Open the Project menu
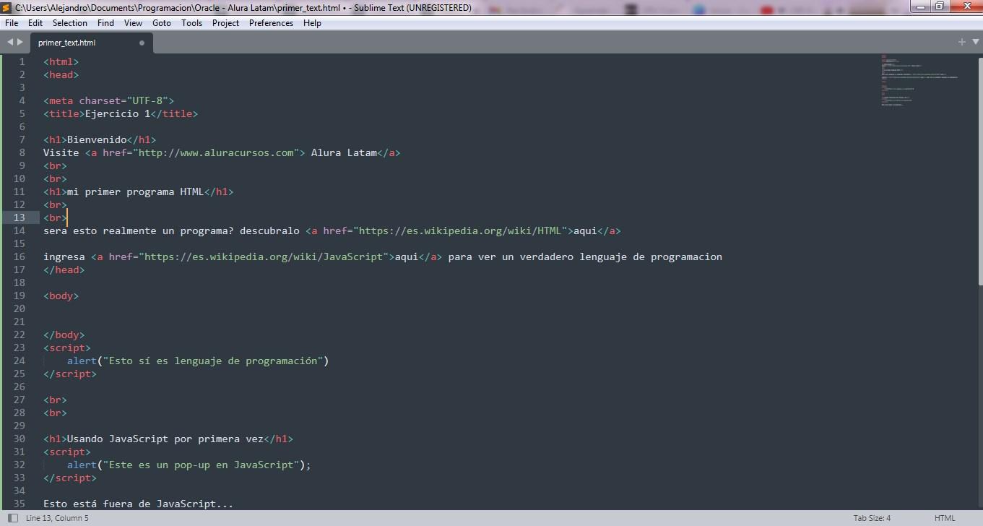Screen dimensions: 983x526 (x=225, y=23)
